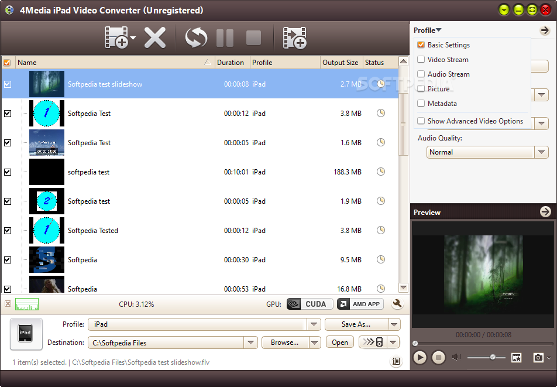557x387 pixels.
Task: Enable the Video Stream option
Action: pos(421,59)
